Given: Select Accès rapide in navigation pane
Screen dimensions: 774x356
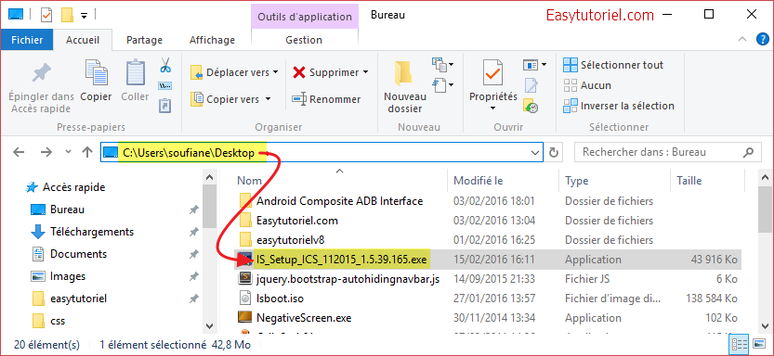Looking at the screenshot, I should [x=65, y=187].
